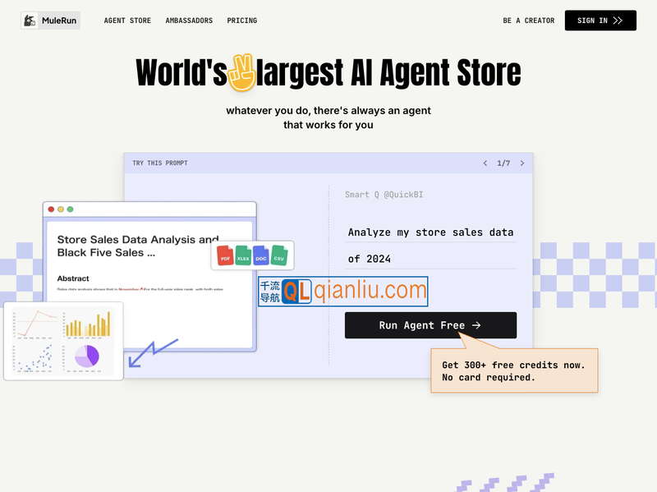Click the prompt text 'Analyze my store sales data'
The image size is (657, 492).
tap(430, 232)
